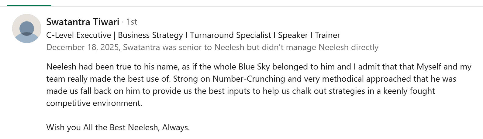Image resolution: width=483 pixels, height=139 pixels.
Task: Click the word "Speaker" in the headline
Action: [293, 35]
